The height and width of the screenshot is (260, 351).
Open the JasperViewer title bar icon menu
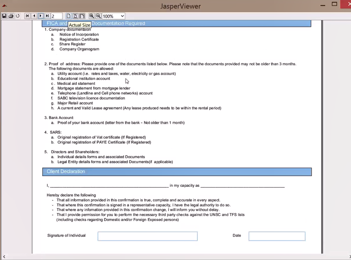tap(5, 6)
